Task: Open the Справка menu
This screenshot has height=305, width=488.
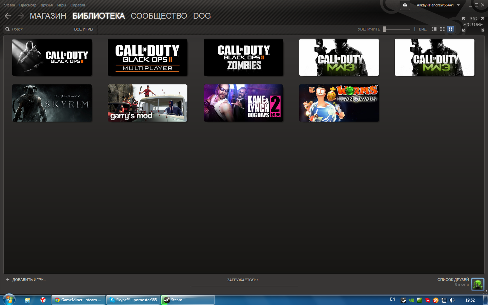Action: tap(78, 5)
